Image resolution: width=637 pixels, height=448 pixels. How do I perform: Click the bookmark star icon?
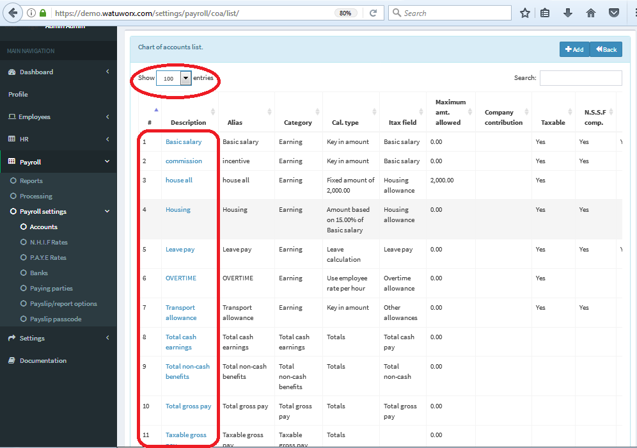(525, 13)
